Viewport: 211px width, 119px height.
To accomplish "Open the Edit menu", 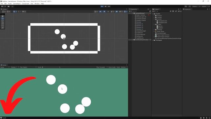I will coord(5,4).
